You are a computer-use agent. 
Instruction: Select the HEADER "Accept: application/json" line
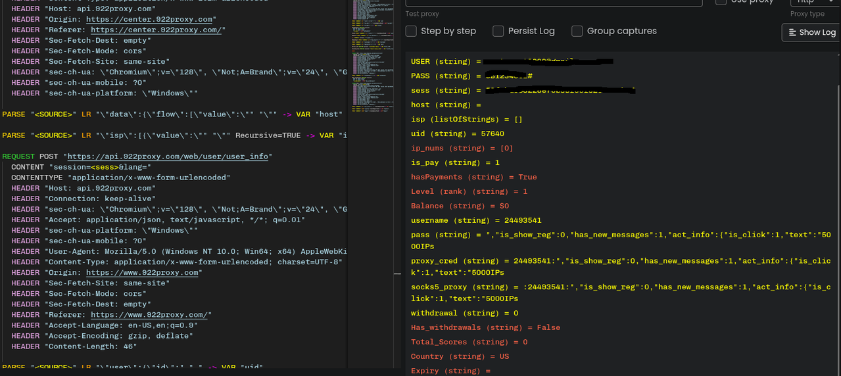point(158,220)
